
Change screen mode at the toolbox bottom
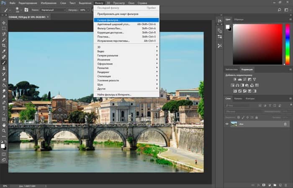[4, 160]
